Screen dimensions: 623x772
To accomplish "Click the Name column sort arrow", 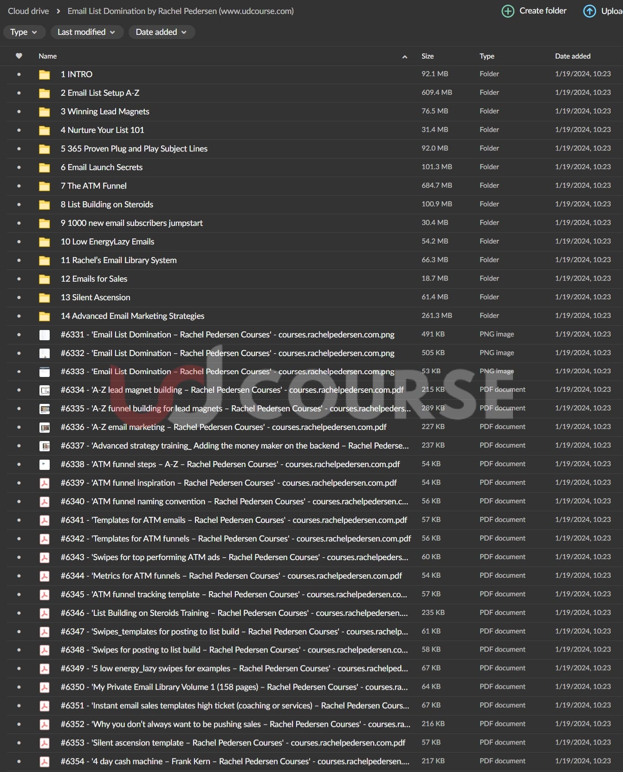I will (404, 57).
